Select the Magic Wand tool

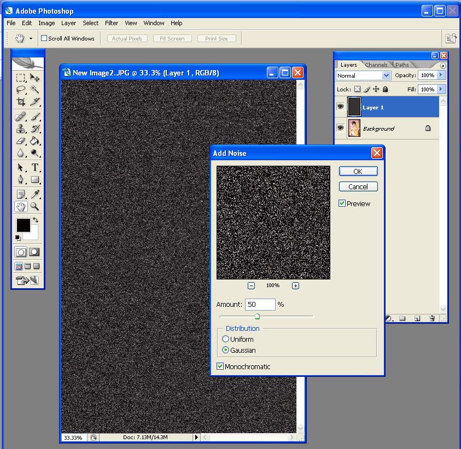click(34, 90)
